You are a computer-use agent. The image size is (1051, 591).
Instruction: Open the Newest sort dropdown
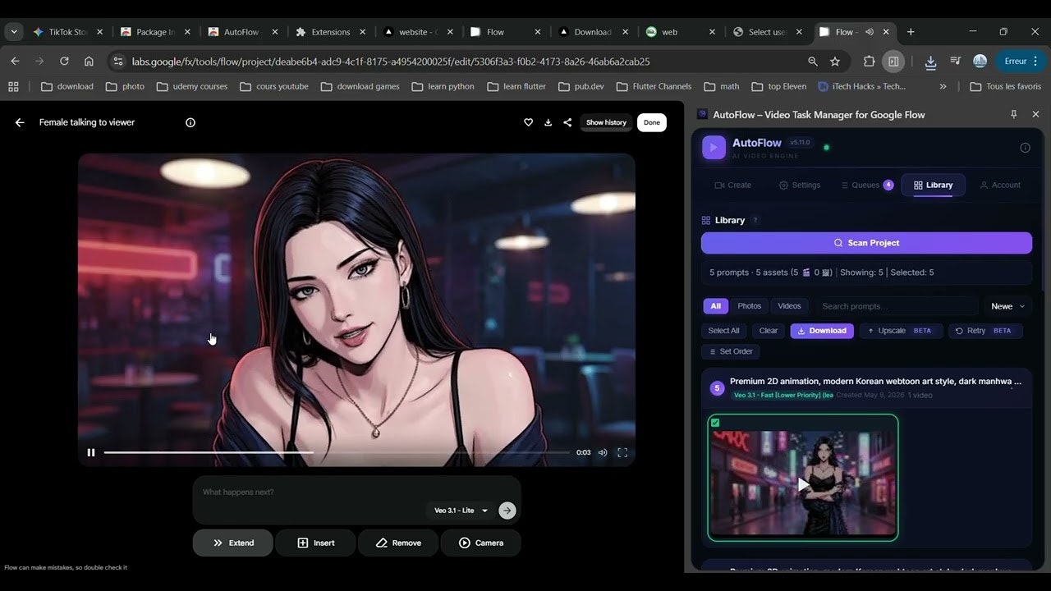[x=1008, y=306]
